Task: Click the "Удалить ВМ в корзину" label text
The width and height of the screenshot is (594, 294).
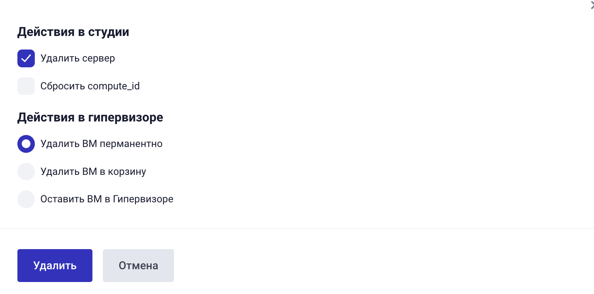Action: pyautogui.click(x=93, y=171)
